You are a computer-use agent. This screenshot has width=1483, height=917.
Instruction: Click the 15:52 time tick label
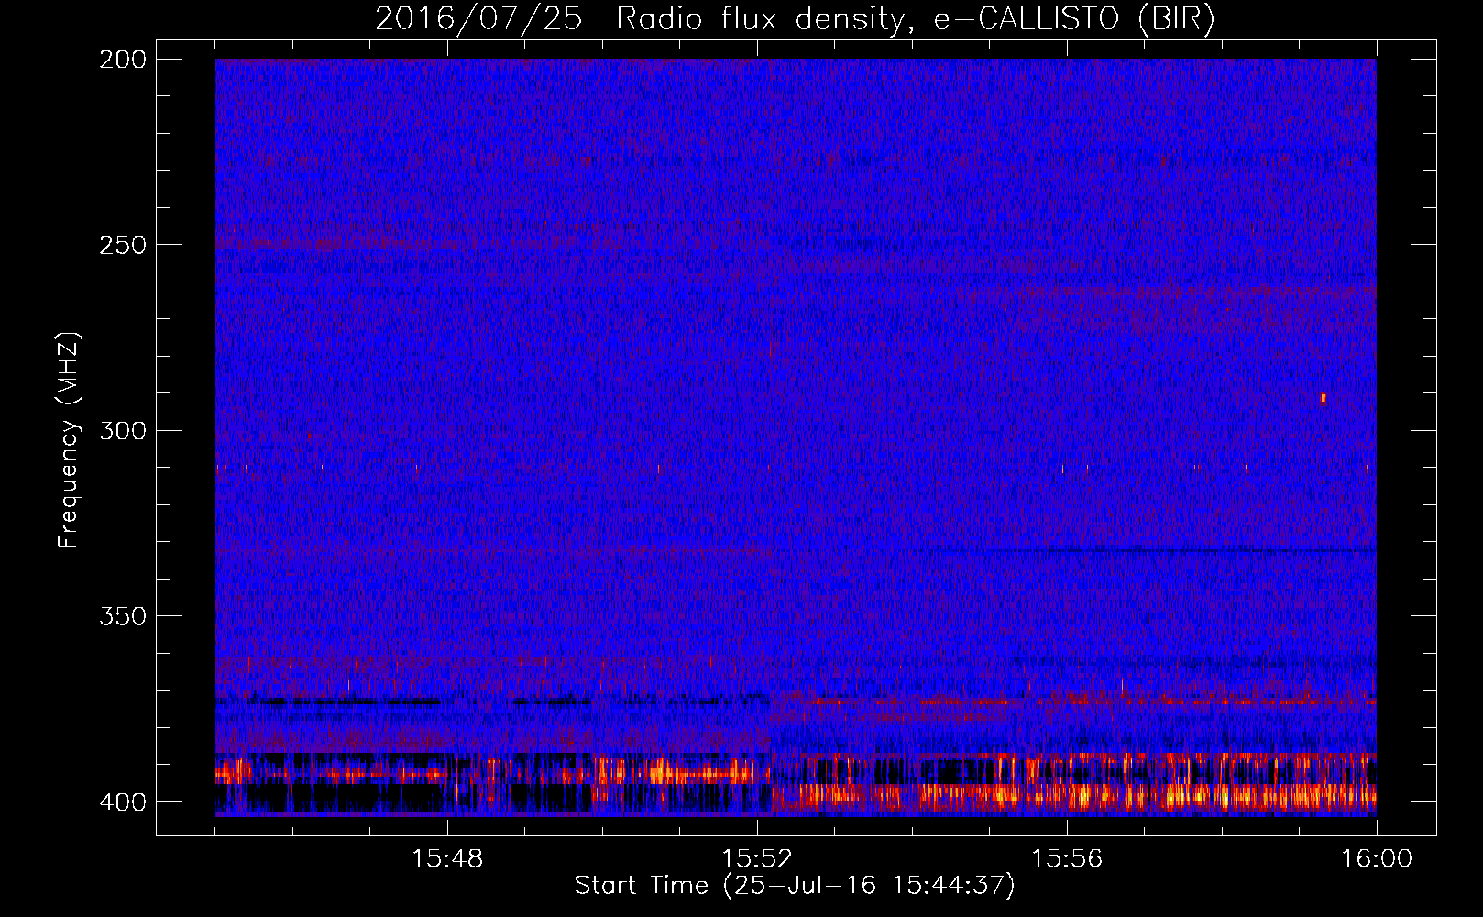[x=757, y=859]
